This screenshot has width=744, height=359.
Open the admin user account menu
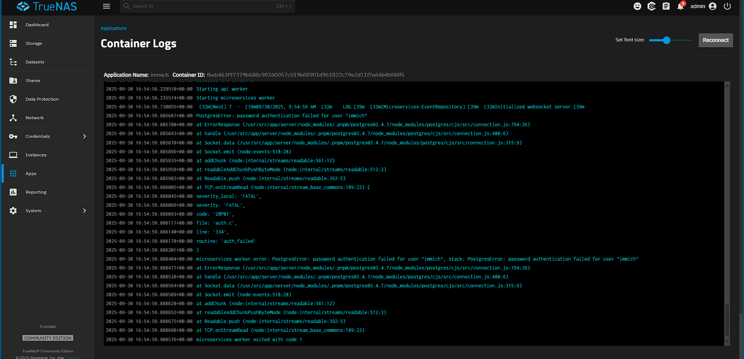703,6
